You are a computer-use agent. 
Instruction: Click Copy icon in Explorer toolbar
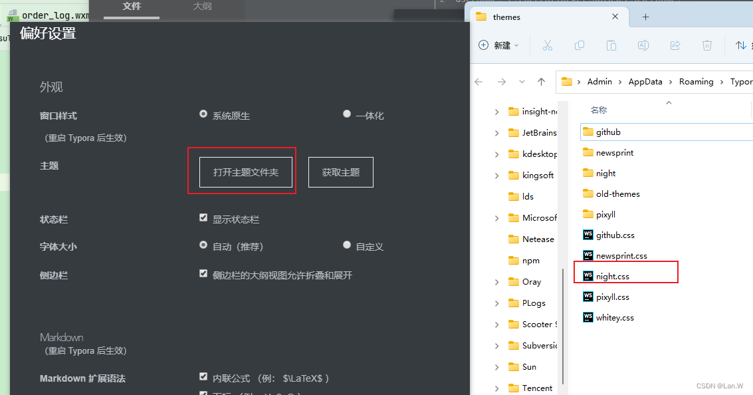(579, 45)
